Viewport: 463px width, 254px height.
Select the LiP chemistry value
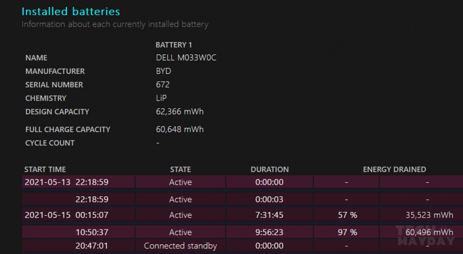[x=161, y=98]
